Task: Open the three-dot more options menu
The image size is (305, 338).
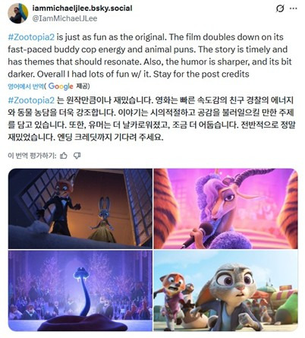Action: tap(293, 8)
